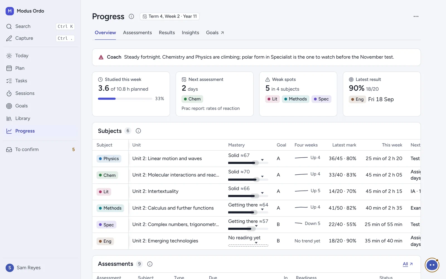
Task: Expand Eng mastery marker arrow
Action: pos(256,243)
